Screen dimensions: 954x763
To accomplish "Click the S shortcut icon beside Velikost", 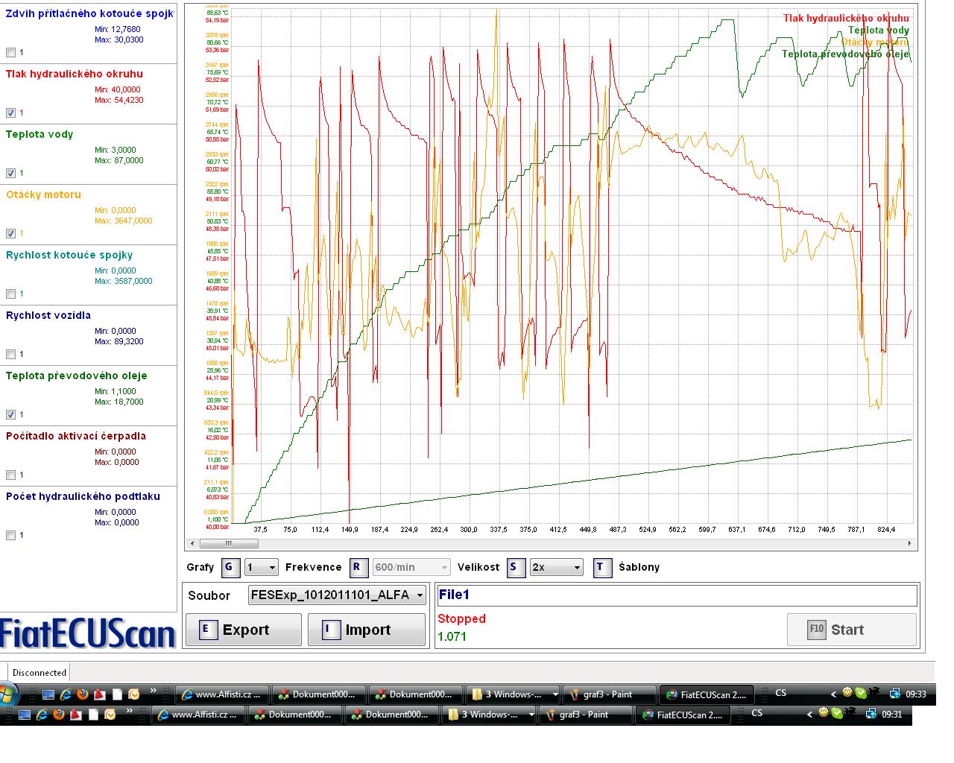I will [516, 567].
